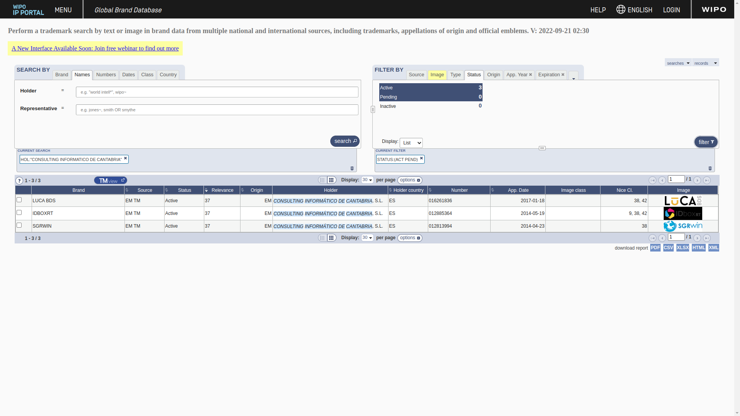Open the top per-page count dropdown
The image size is (740, 416).
(367, 180)
